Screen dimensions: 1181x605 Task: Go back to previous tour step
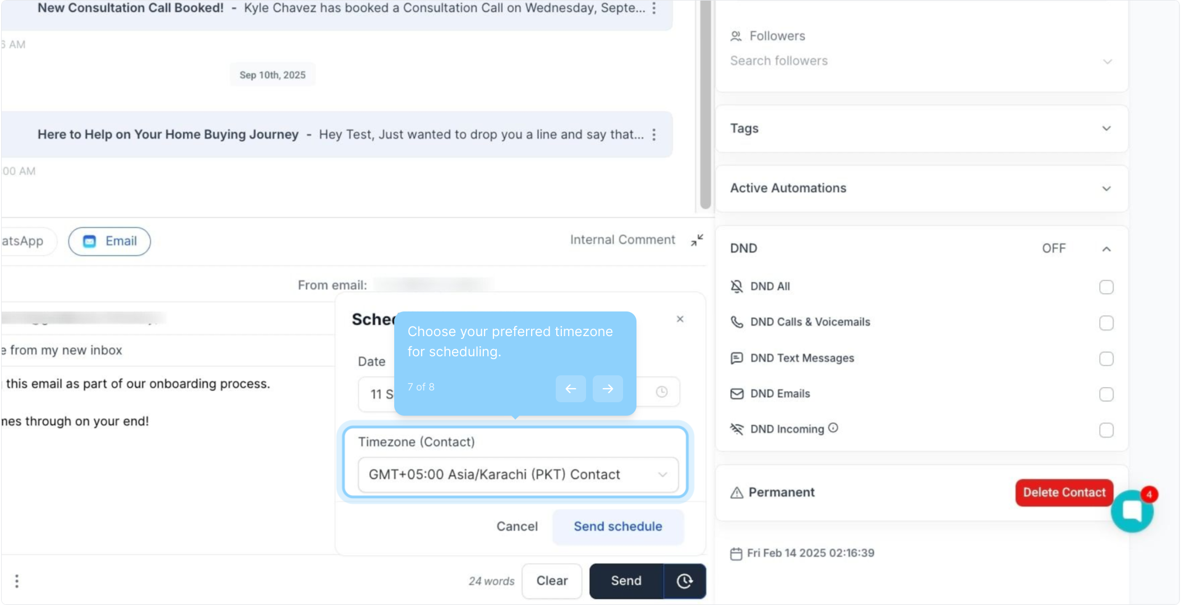click(570, 389)
